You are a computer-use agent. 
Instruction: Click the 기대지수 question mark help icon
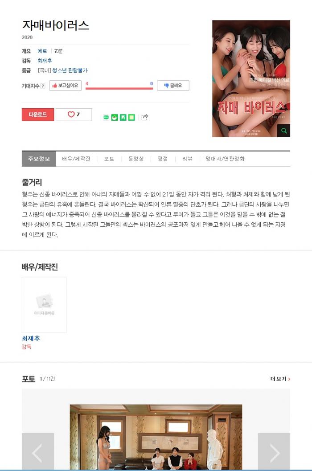(43, 86)
